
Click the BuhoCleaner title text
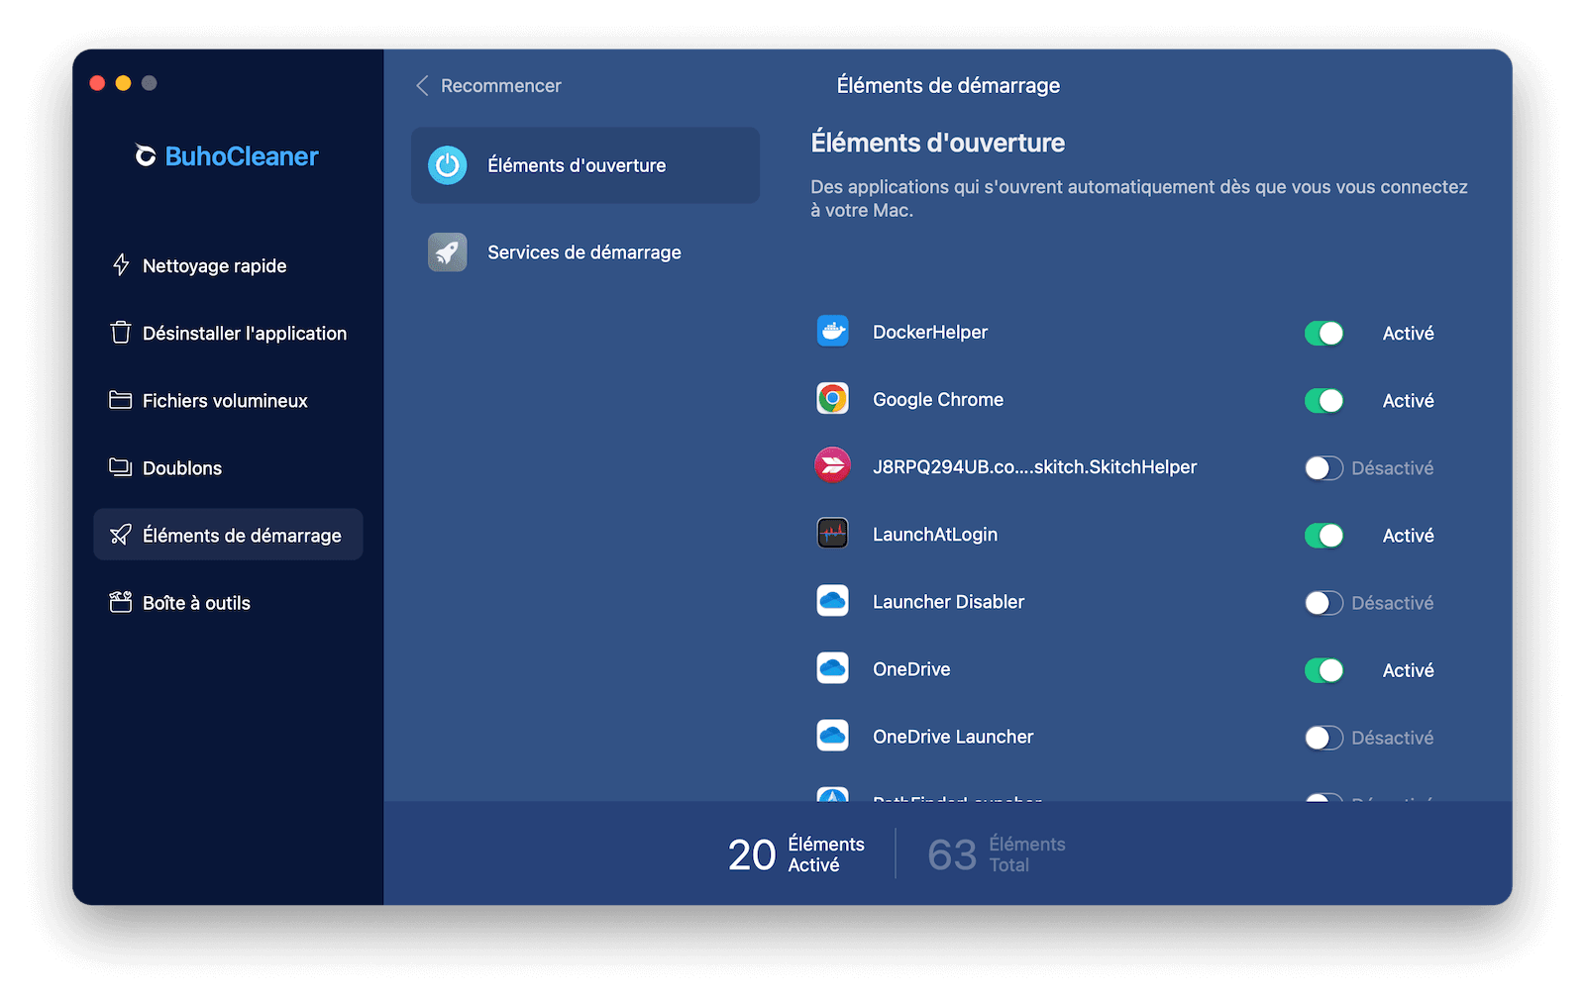[x=242, y=156]
